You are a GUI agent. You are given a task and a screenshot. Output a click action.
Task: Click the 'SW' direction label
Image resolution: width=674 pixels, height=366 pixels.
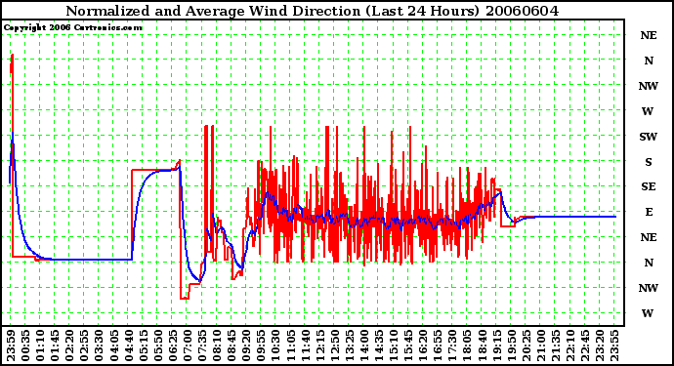[649, 137]
